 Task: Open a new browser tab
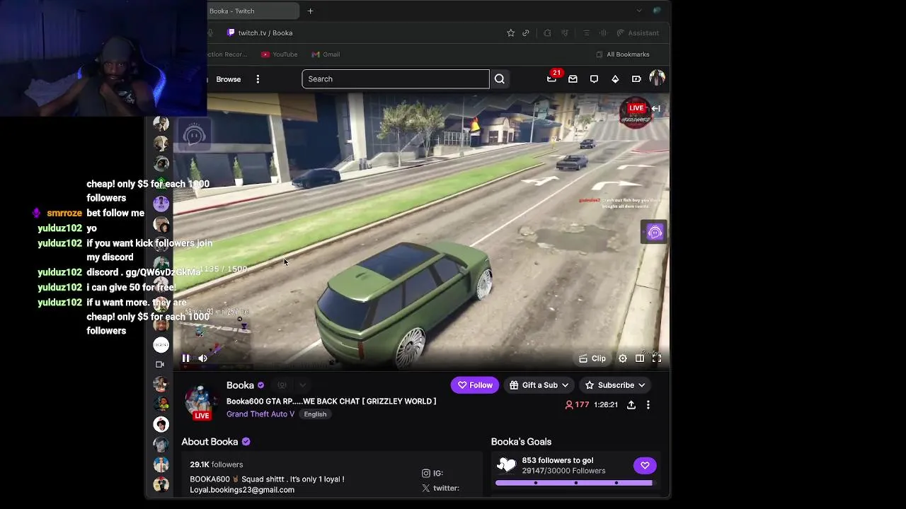[310, 11]
